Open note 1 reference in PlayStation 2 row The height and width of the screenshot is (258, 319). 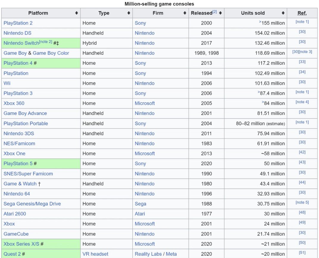click(x=302, y=22)
